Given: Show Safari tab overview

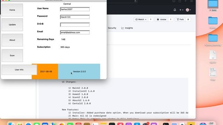Looking at the screenshot, I should [x=191, y=1].
